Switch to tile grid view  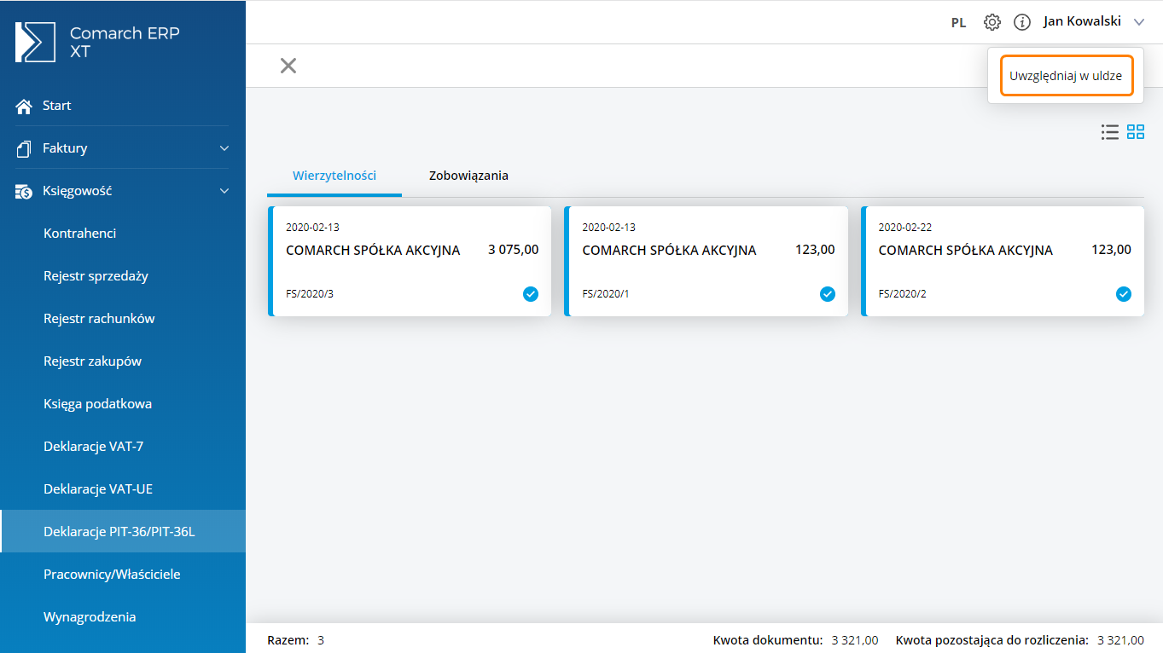(1136, 132)
